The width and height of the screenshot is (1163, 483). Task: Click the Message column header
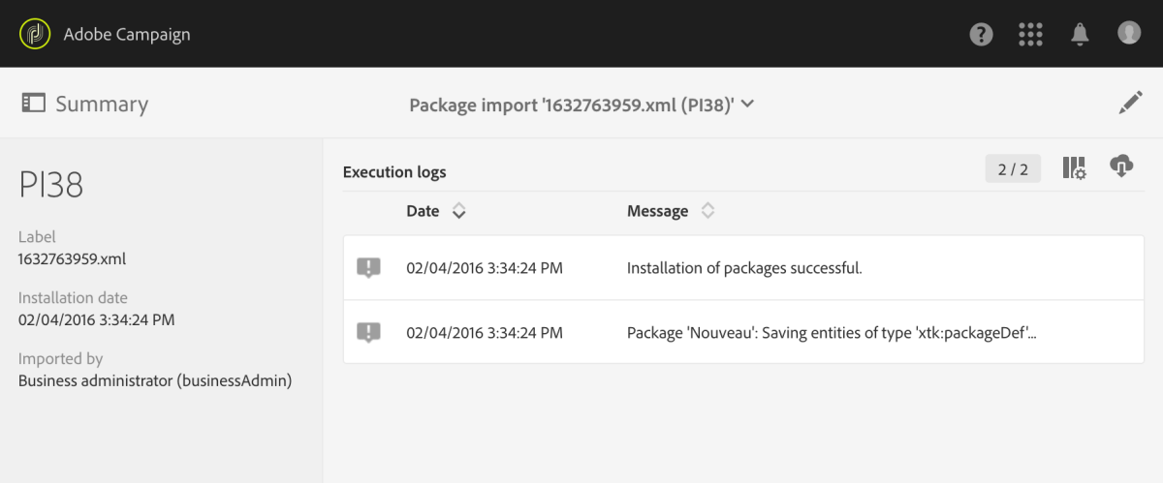click(657, 211)
